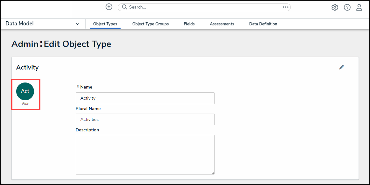
Task: Open the search options ellipsis
Action: [x=286, y=7]
